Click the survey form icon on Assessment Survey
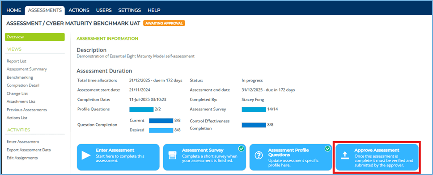Viewport: 433px width, 175px height. (172, 155)
